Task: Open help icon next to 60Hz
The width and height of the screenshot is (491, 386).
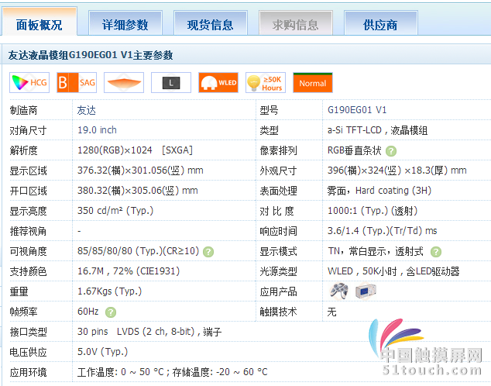Action: pyautogui.click(x=111, y=312)
